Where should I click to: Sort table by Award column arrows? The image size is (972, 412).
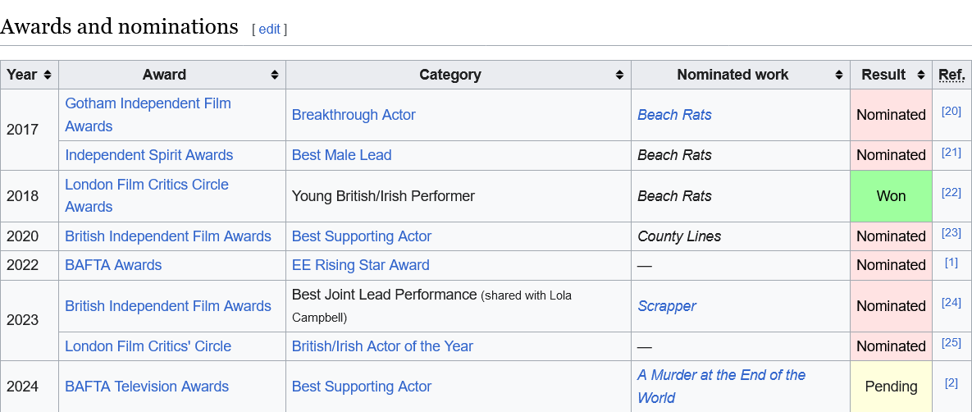coord(275,75)
